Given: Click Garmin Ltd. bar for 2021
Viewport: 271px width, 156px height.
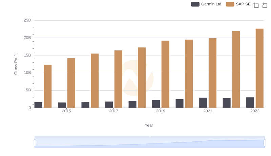Looking at the screenshot, I should (x=203, y=103).
